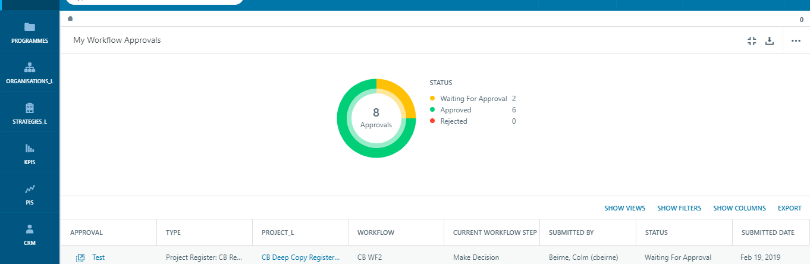The width and height of the screenshot is (810, 264).
Task: Open the widget more options menu
Action: pyautogui.click(x=796, y=40)
